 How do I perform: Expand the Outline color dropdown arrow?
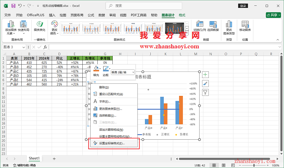pos(109,68)
